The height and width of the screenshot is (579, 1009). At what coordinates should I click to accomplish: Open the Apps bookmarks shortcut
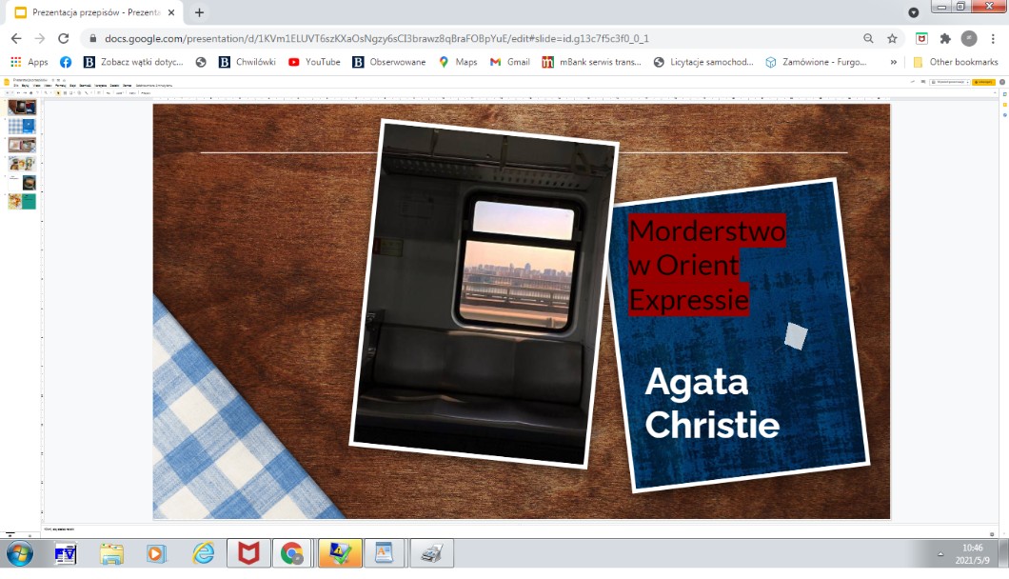[29, 62]
